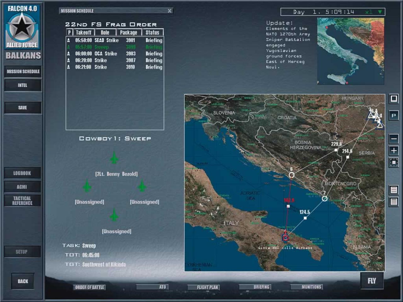Select the left-hand aircraft icon in the formation
Viewport: 403px width, 302px height.
[x=87, y=186]
